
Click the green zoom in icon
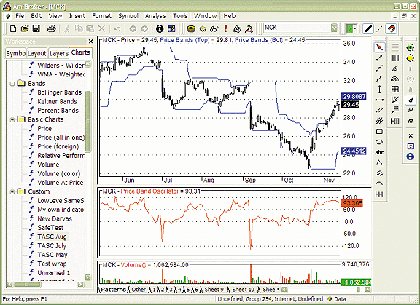coord(411,48)
